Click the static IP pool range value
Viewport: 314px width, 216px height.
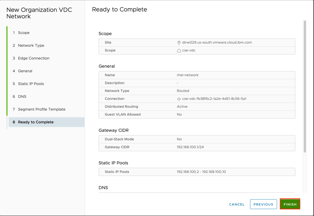(201, 172)
